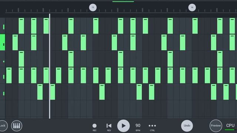Open the CPU usage meter
Screen dimensions: 237x133
click(x=230, y=126)
